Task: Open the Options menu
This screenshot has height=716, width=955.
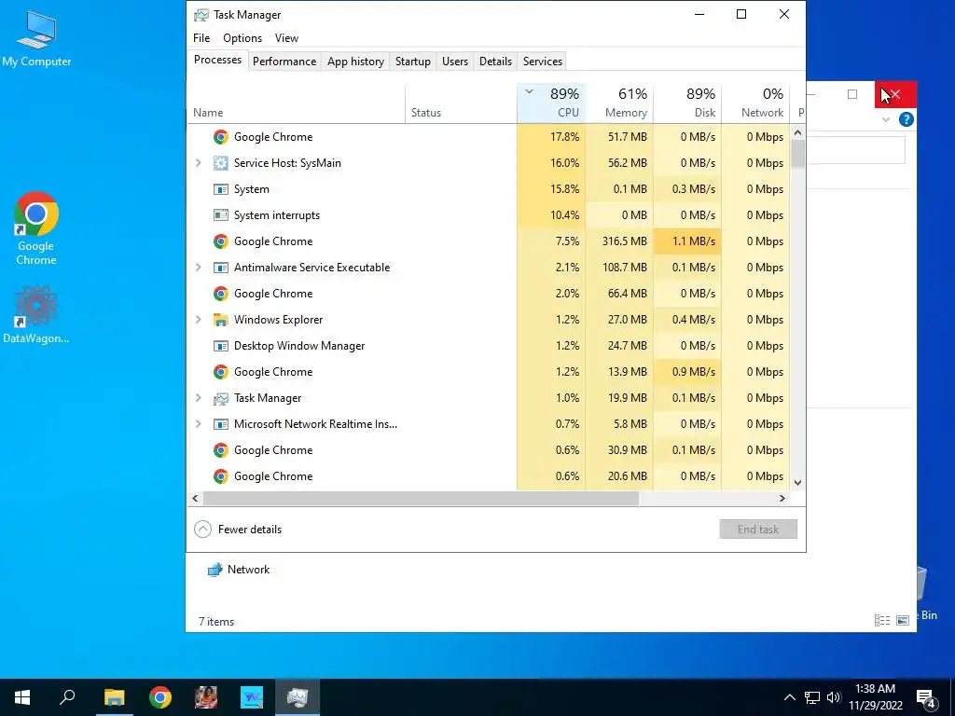Action: 242,37
